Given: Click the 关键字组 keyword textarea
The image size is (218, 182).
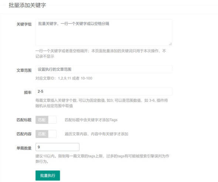Looking at the screenshot, I should (104, 32).
